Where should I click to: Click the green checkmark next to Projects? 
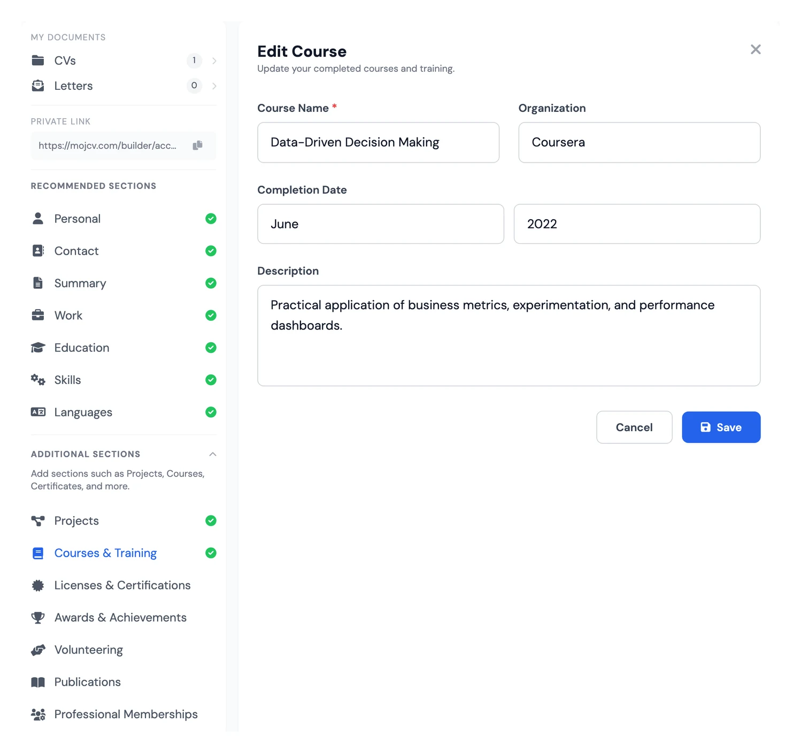click(211, 521)
